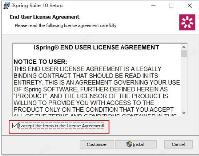Open the Customize installation options

97,144
